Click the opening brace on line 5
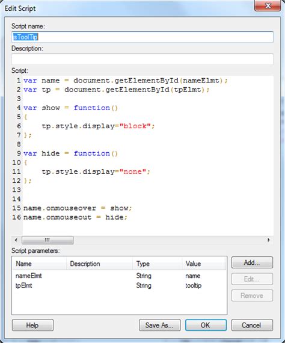This screenshot has height=343, width=285. click(x=26, y=117)
